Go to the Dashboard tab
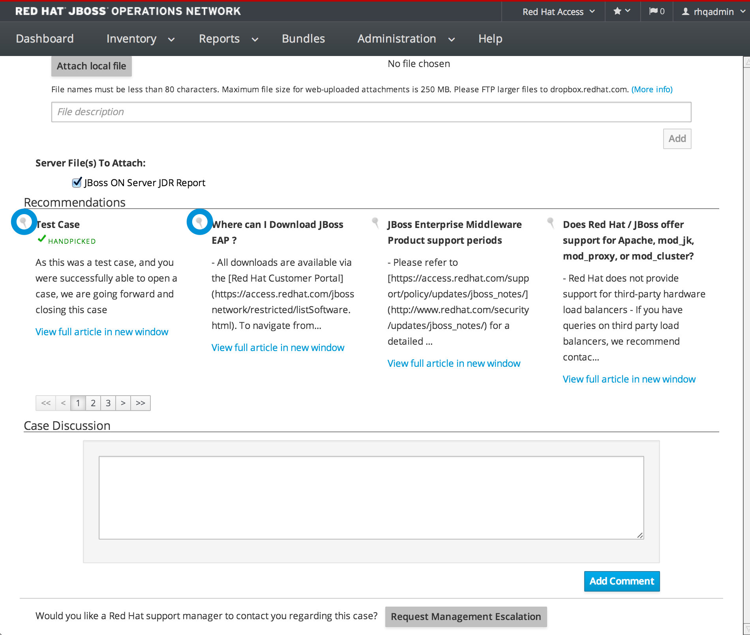 tap(45, 39)
